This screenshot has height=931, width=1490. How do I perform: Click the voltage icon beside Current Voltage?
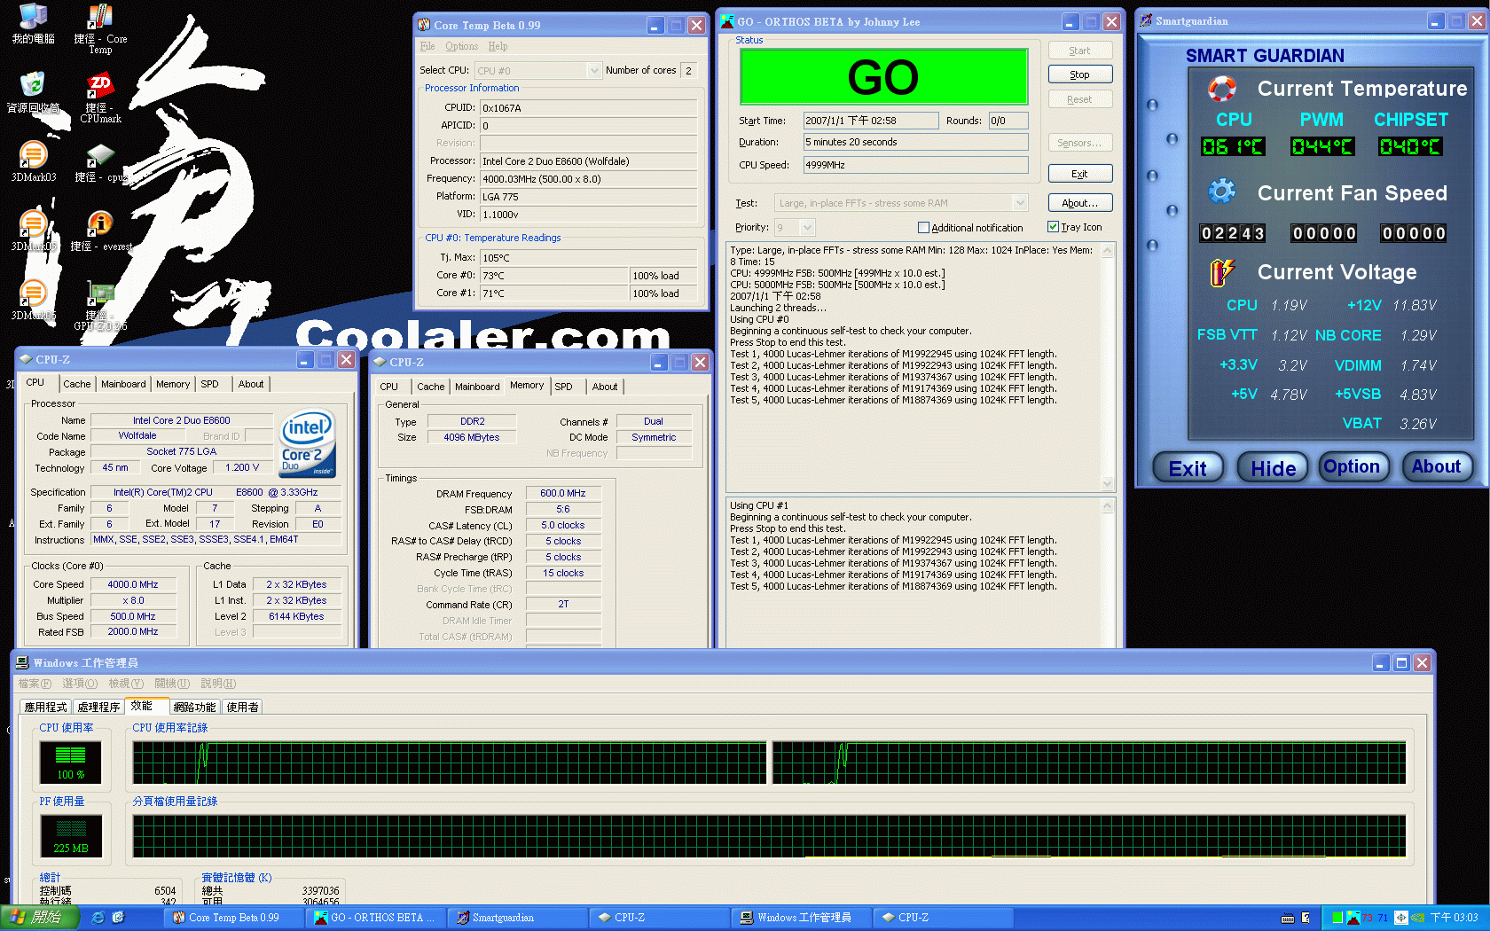pos(1222,271)
